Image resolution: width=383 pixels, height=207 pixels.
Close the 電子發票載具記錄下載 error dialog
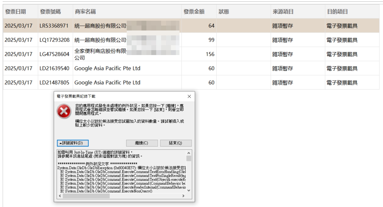click(189, 96)
